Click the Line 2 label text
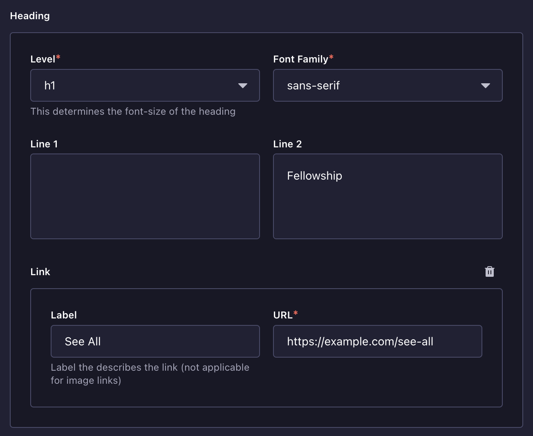The image size is (533, 436). click(x=287, y=144)
